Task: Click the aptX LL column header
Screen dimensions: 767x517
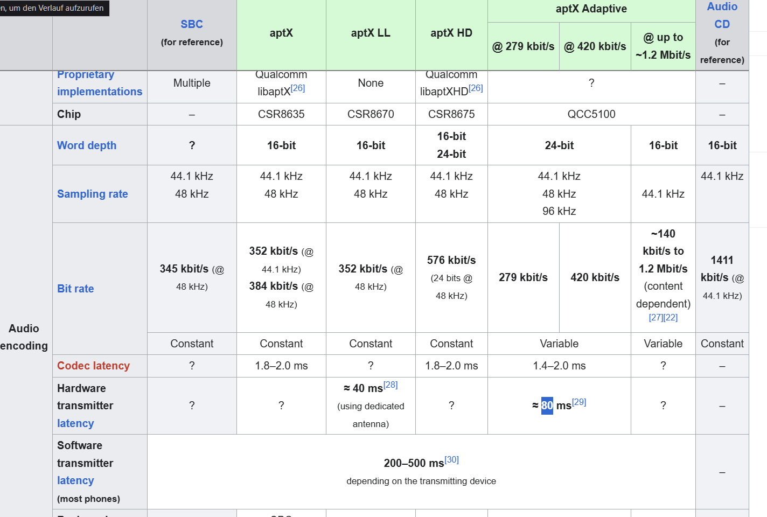Action: 371,33
